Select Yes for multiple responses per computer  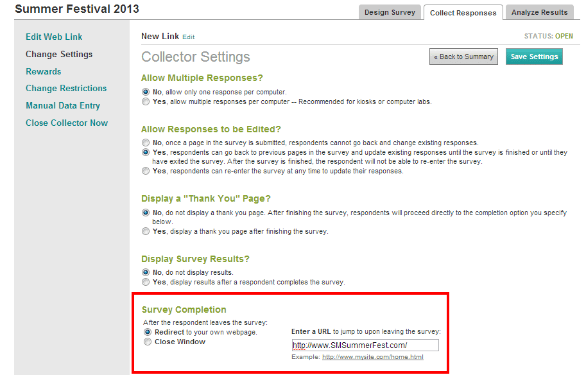coord(146,101)
